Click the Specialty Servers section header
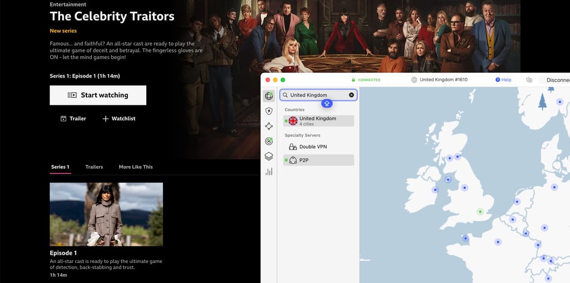Image resolution: width=570 pixels, height=283 pixels. coord(302,135)
